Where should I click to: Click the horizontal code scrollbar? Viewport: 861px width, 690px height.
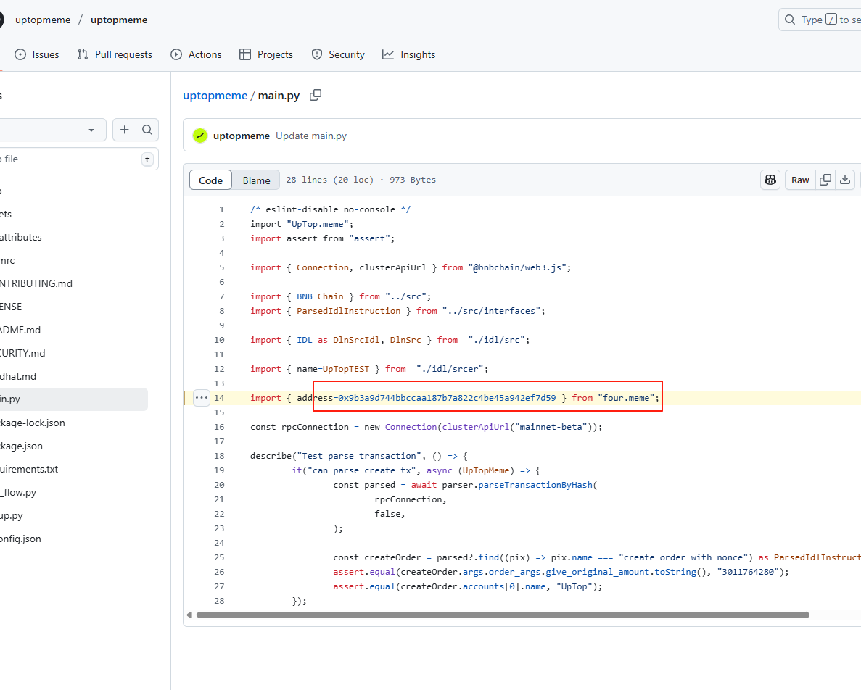click(x=503, y=615)
